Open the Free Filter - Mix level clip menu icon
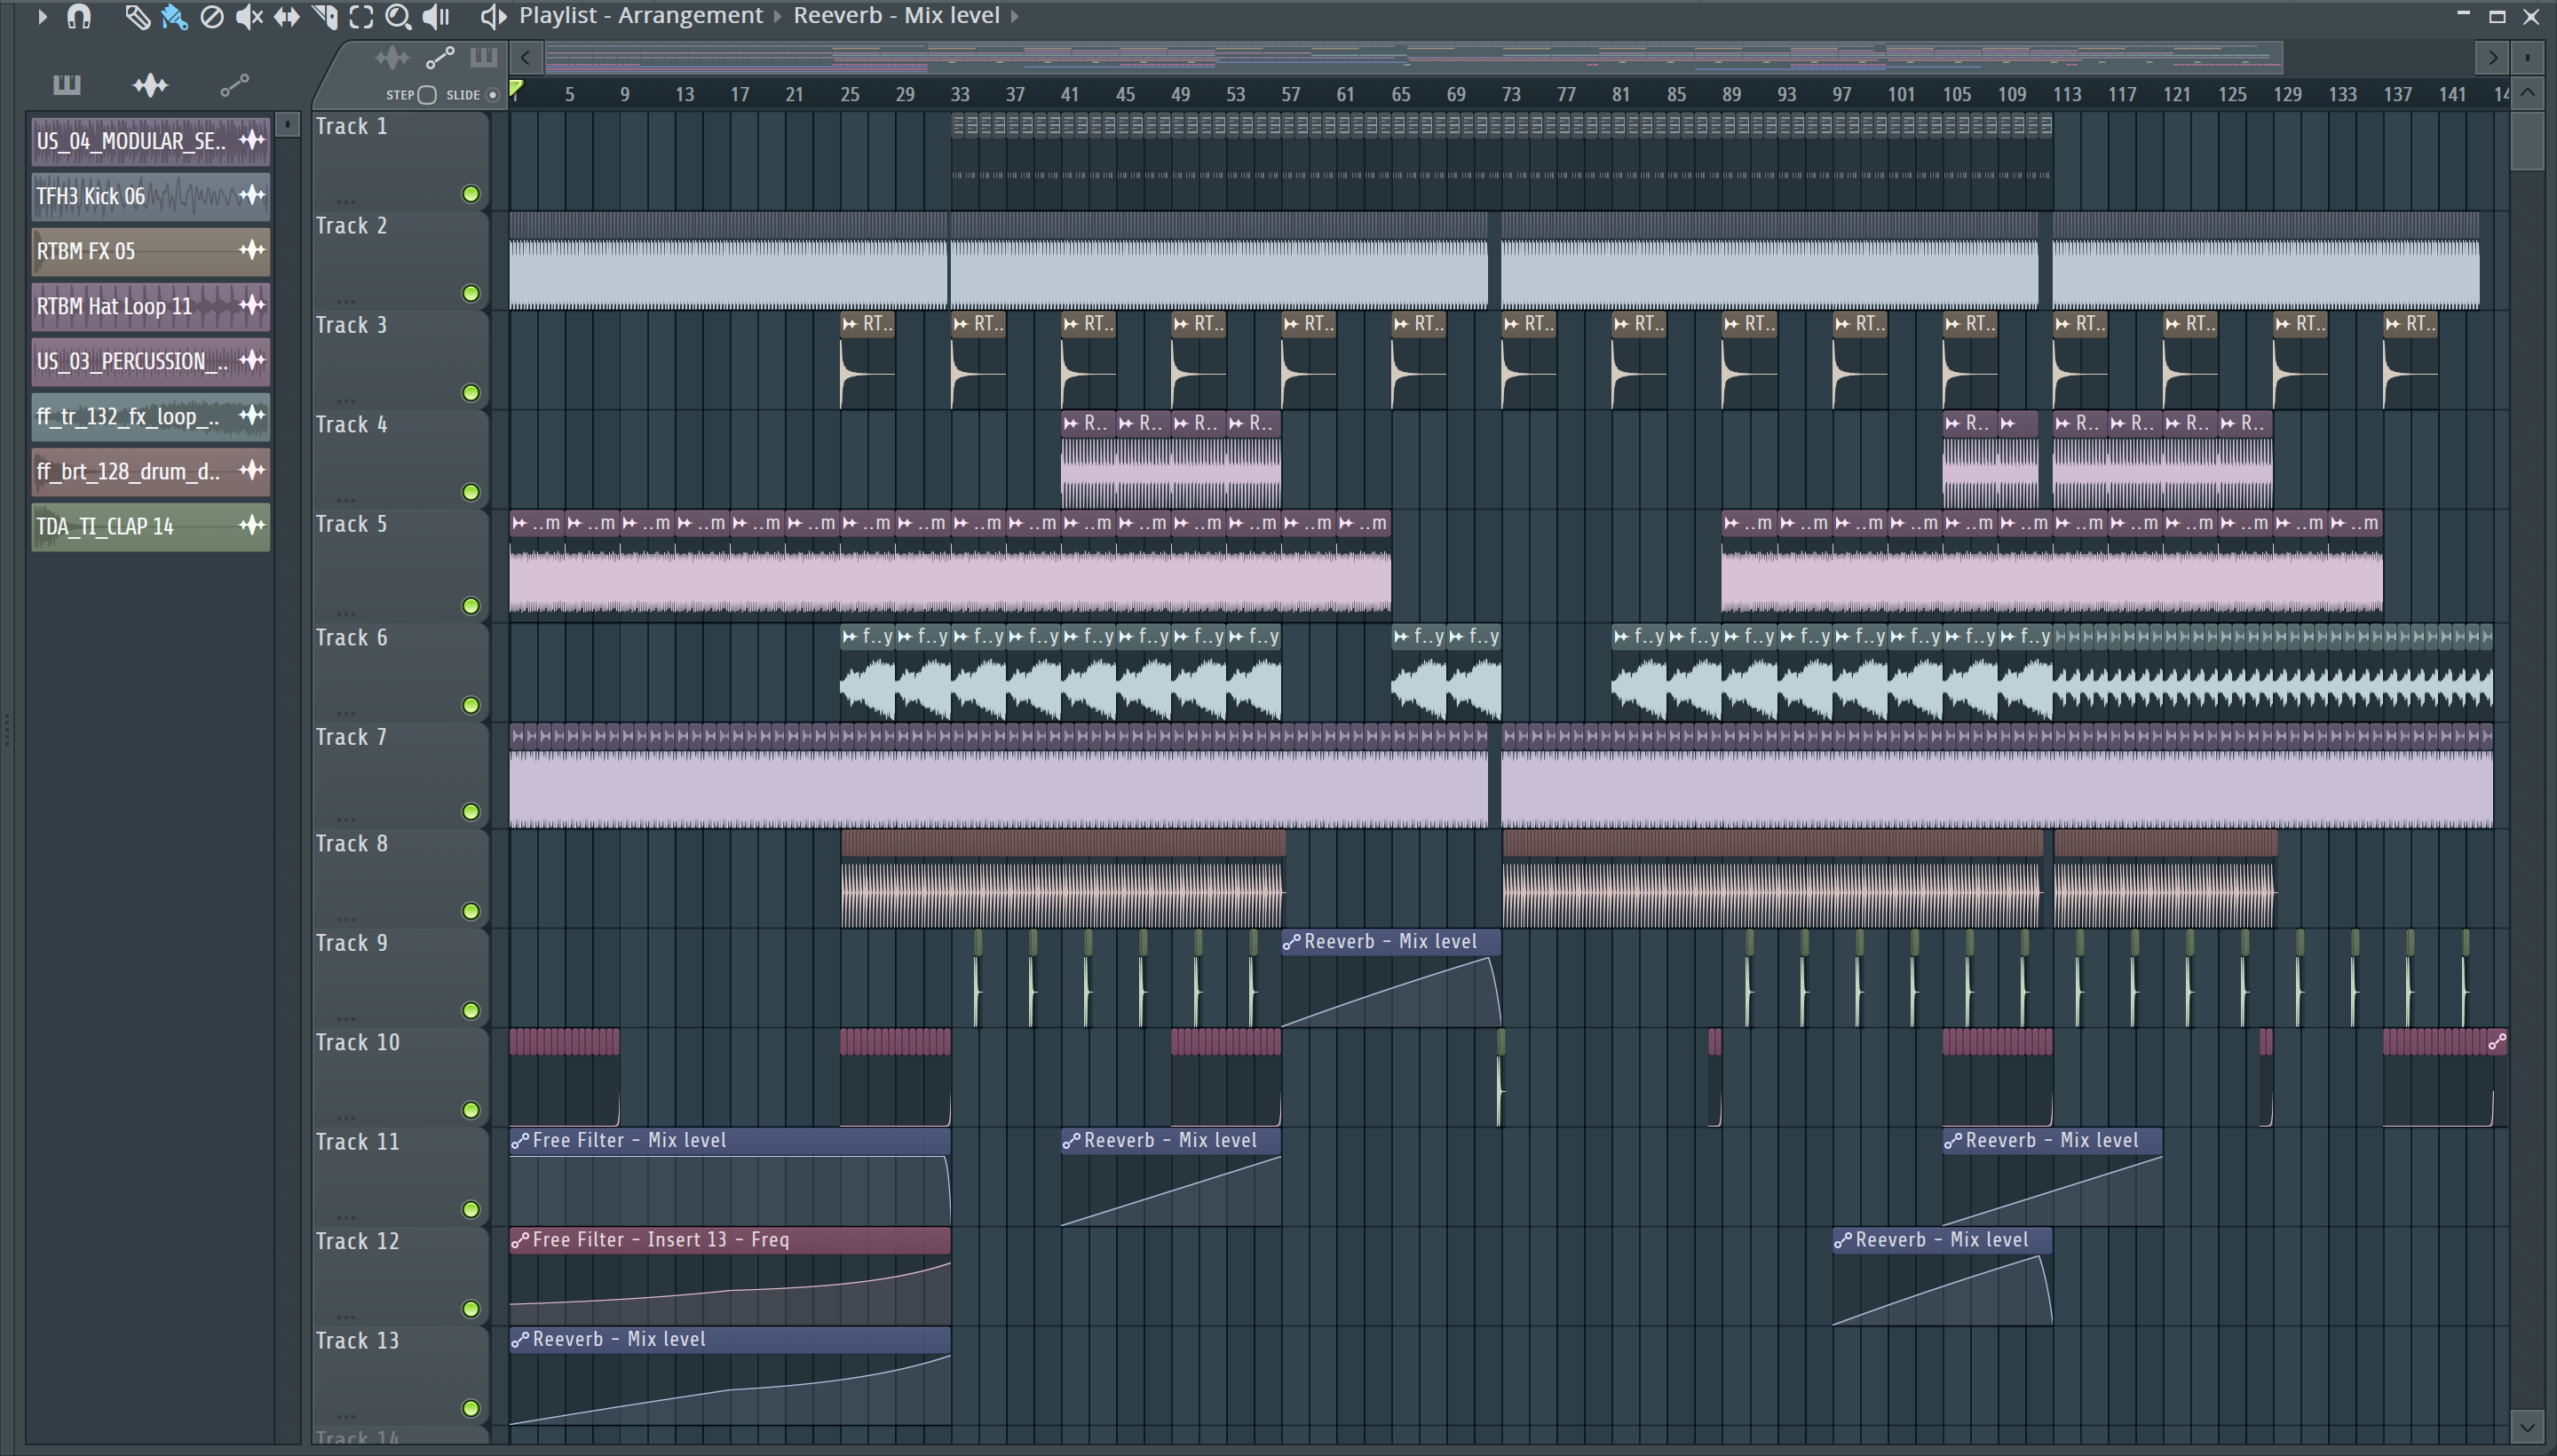Image resolution: width=2557 pixels, height=1456 pixels. [520, 1141]
